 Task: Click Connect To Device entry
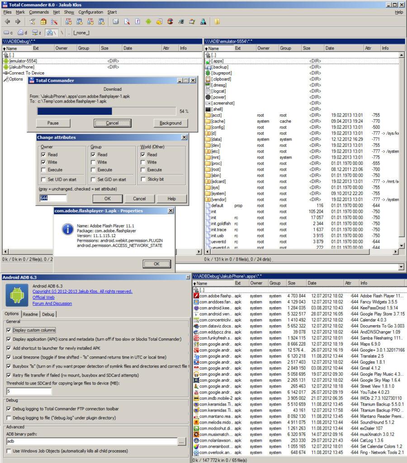tap(24, 73)
